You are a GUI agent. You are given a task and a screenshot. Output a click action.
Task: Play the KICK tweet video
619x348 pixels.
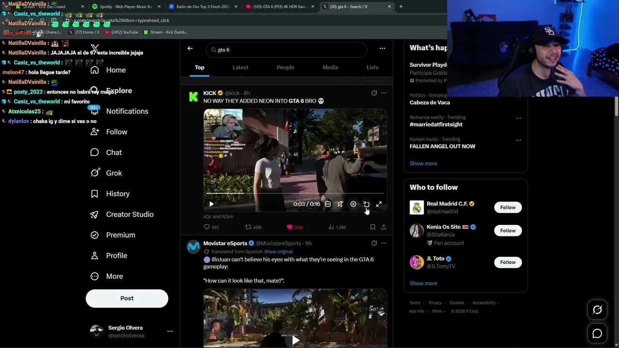click(x=211, y=204)
